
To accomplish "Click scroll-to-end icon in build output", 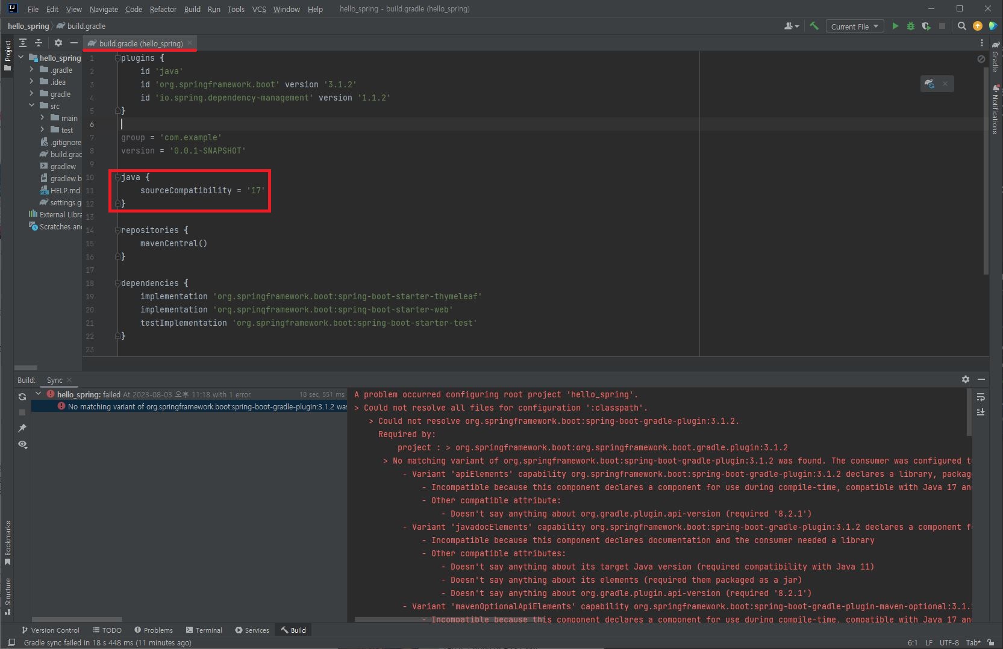I will tap(981, 412).
